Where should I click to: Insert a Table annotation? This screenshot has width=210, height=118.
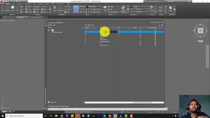pos(67,12)
